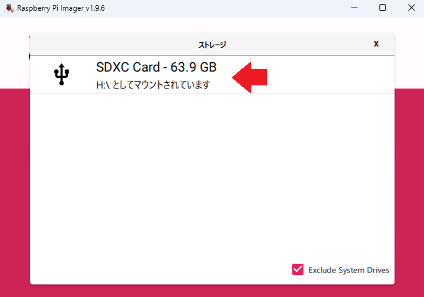
Task: Close the Raspberry Pi Imager window
Action: tap(410, 8)
